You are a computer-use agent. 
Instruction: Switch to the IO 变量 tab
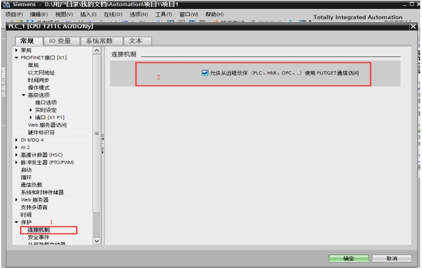[61, 41]
